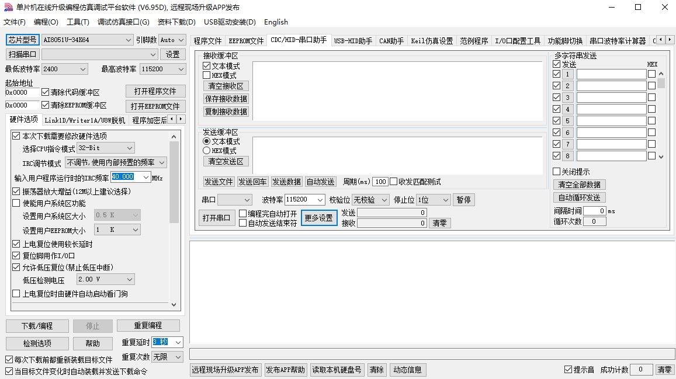Click the 打开程序文件 button
The height and width of the screenshot is (379, 676).
tap(155, 91)
